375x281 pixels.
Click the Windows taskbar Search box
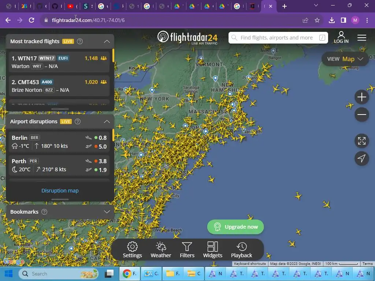pos(59,274)
